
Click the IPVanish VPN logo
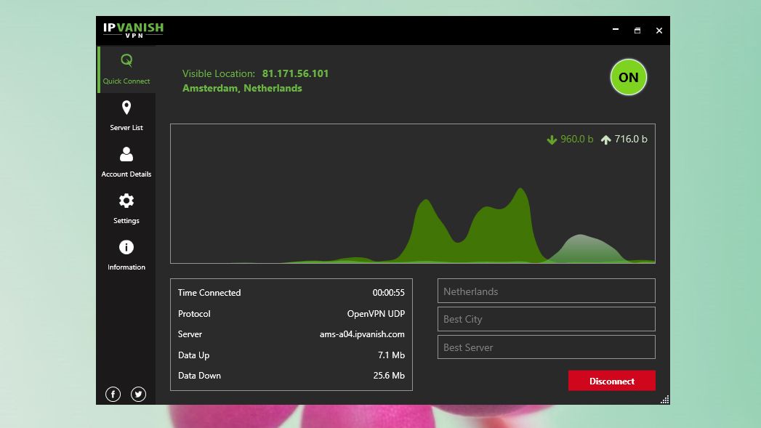133,30
